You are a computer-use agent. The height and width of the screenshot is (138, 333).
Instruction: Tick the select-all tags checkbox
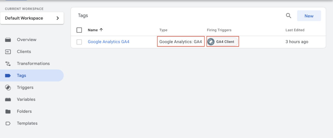(x=79, y=30)
